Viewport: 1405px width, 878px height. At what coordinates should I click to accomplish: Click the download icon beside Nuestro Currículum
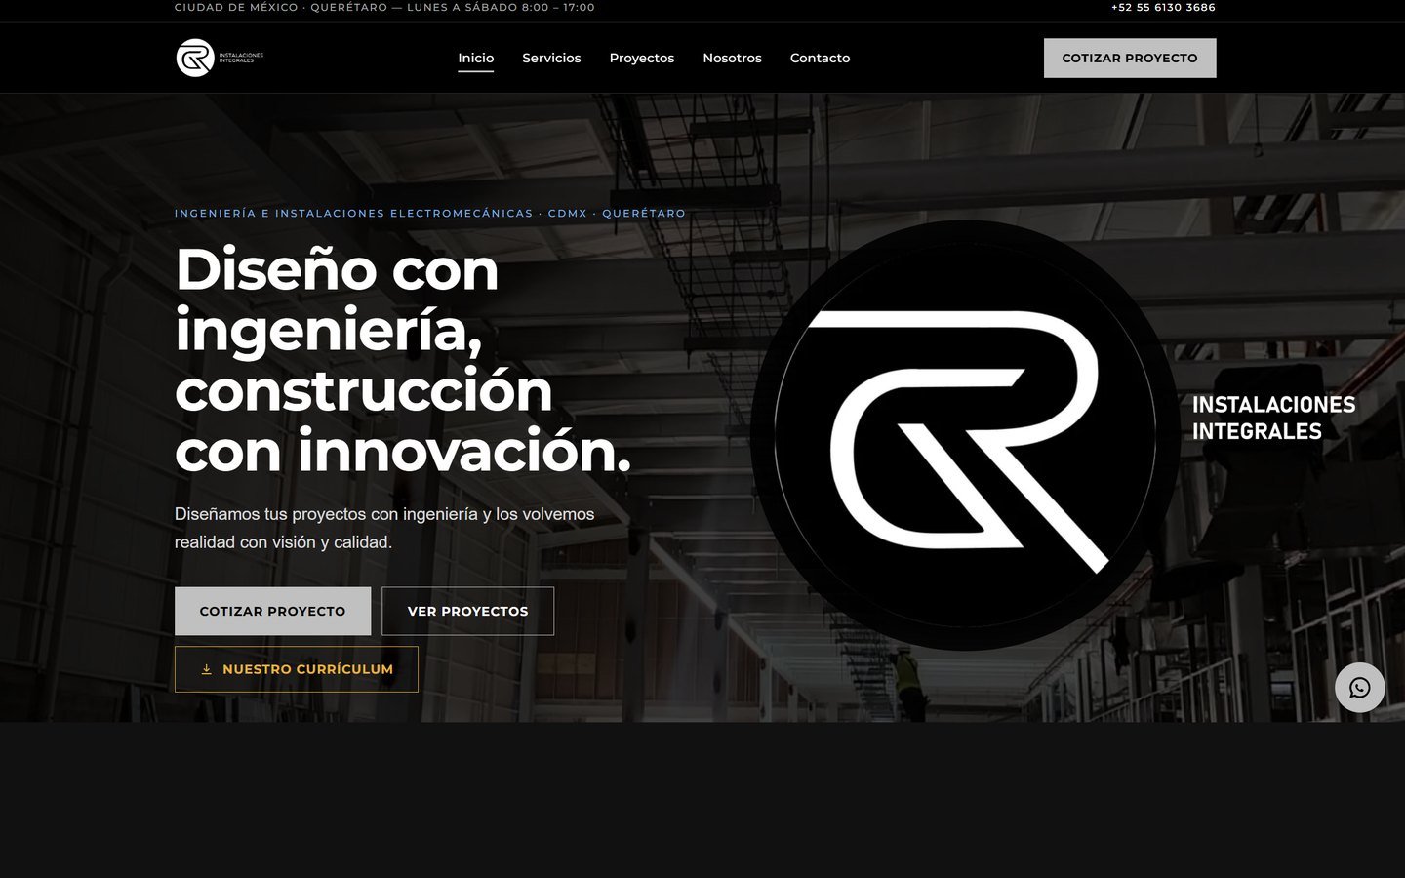point(206,669)
